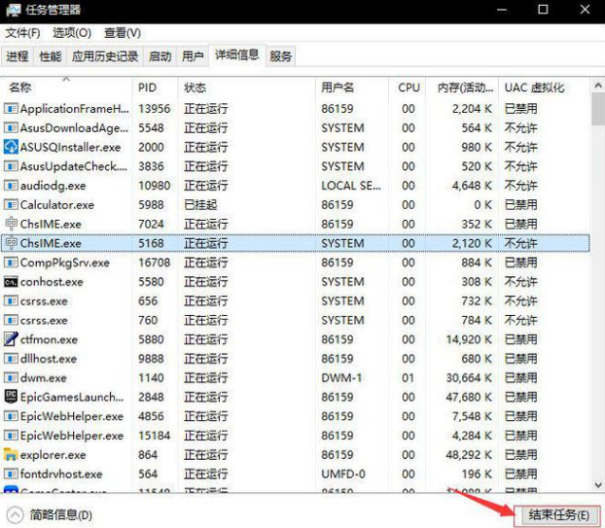Click the Calculator.exe process icon
This screenshot has width=605, height=528.
pyautogui.click(x=11, y=205)
